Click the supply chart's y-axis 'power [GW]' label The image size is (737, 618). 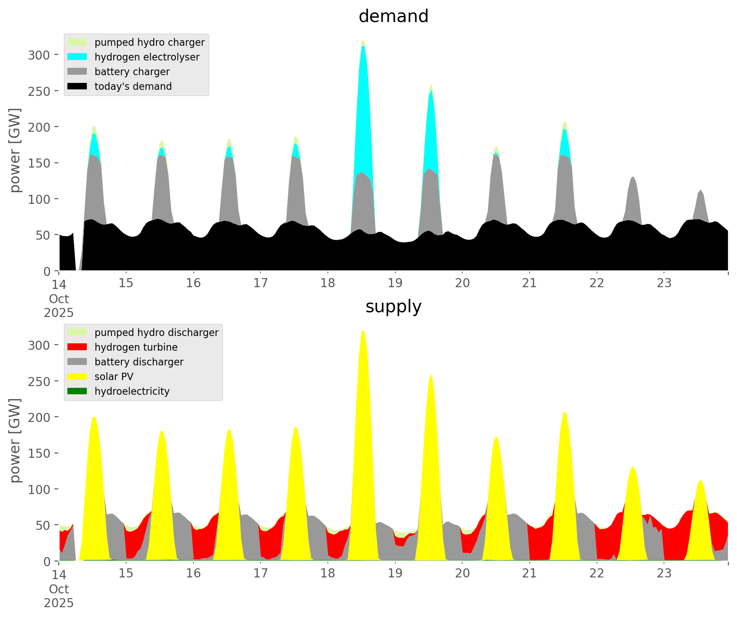point(15,441)
